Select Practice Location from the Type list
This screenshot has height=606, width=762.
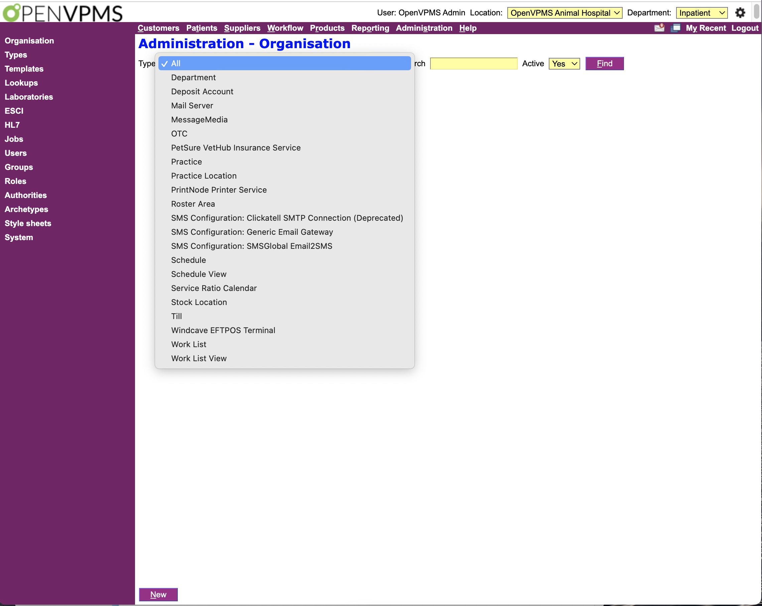tap(204, 176)
